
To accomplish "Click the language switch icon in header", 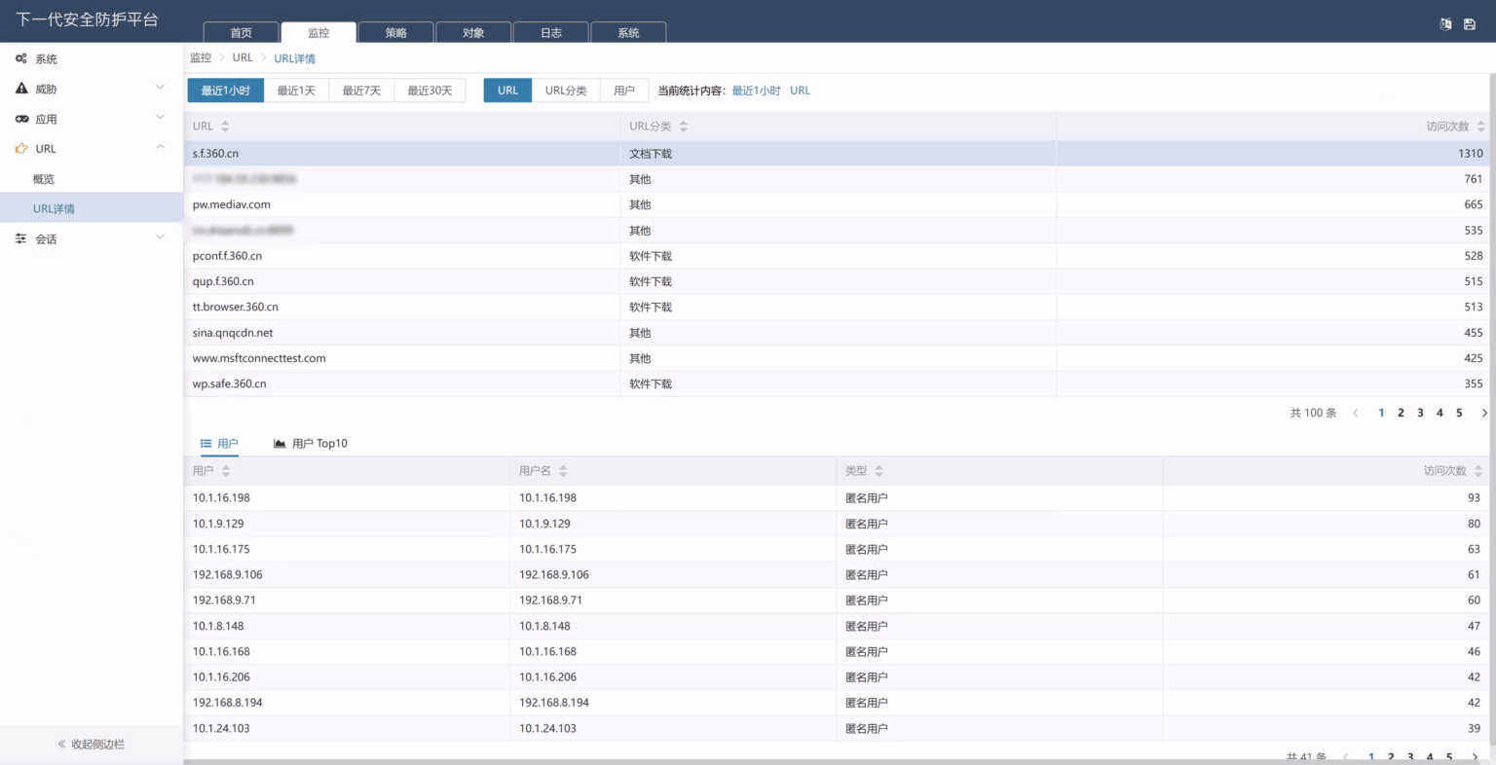I will point(1445,24).
